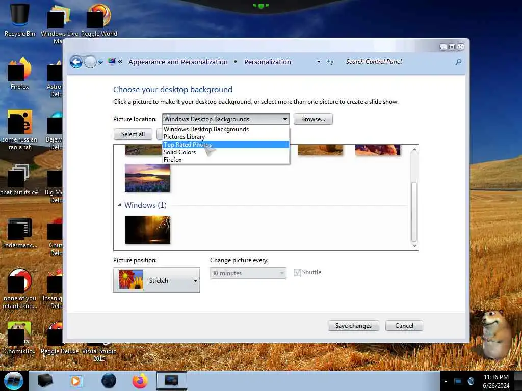Click the Select all button
This screenshot has height=391, width=522.
(133, 134)
